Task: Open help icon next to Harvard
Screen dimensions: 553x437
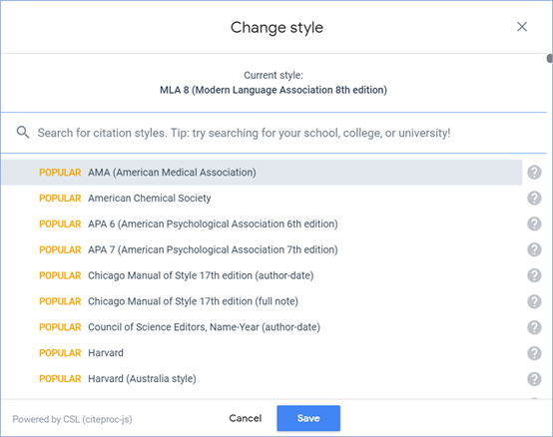Action: point(534,353)
